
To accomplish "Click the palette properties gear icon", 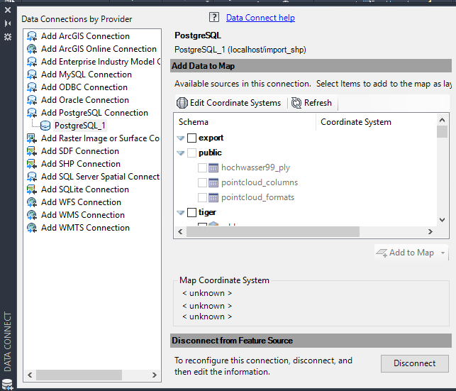I will tap(8, 37).
